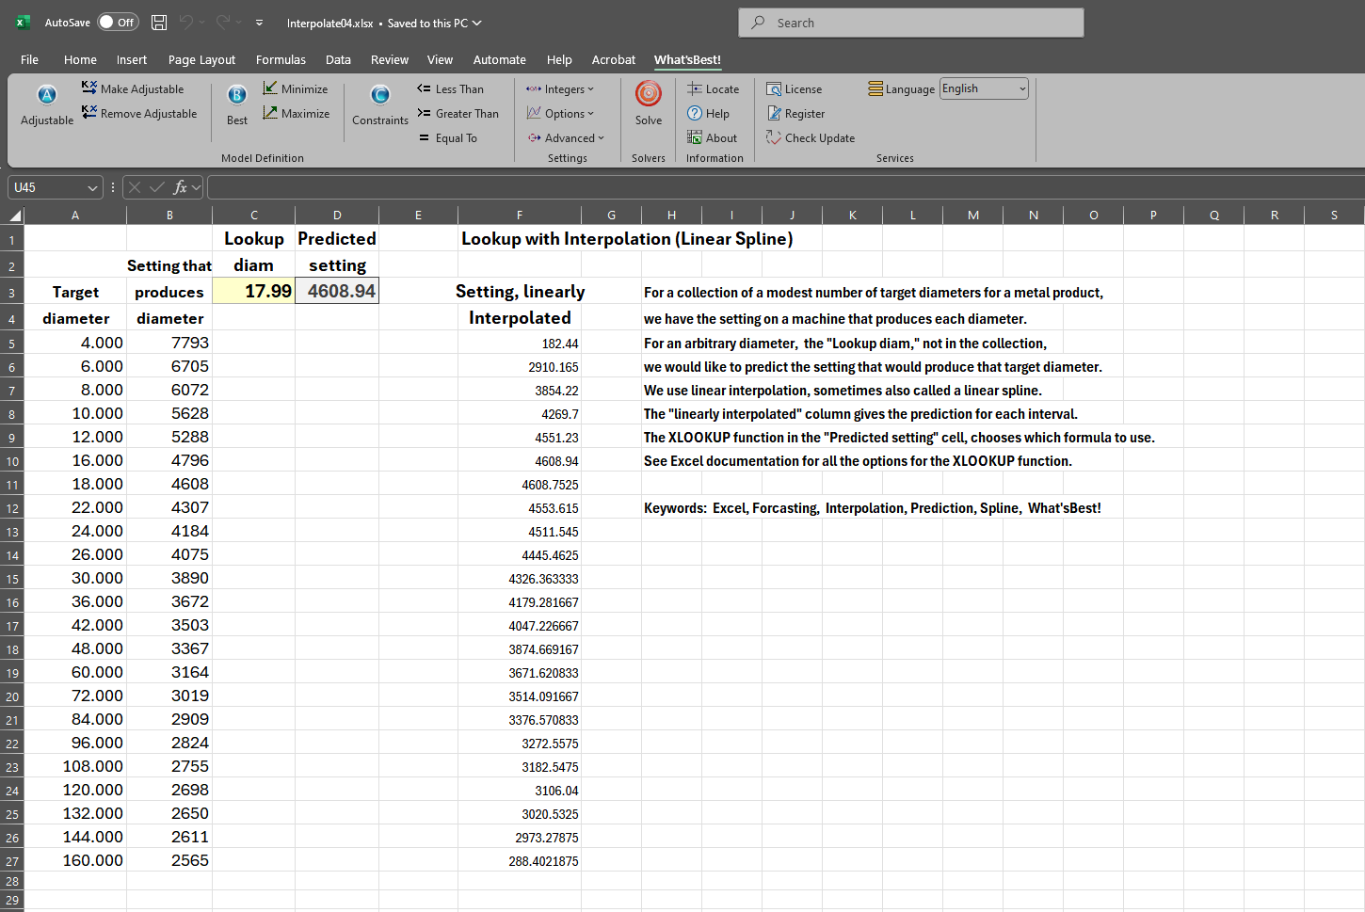Toggle the AutoSave switch

tap(119, 23)
